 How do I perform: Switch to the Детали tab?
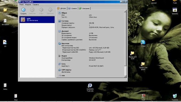[62, 8]
